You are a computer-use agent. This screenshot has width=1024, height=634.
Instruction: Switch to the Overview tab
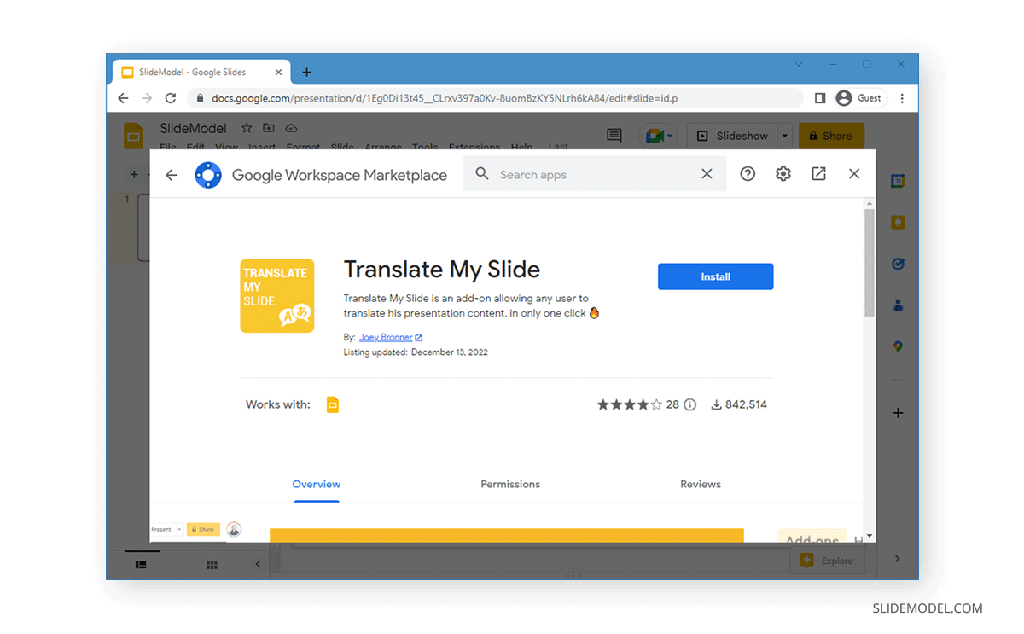(317, 484)
